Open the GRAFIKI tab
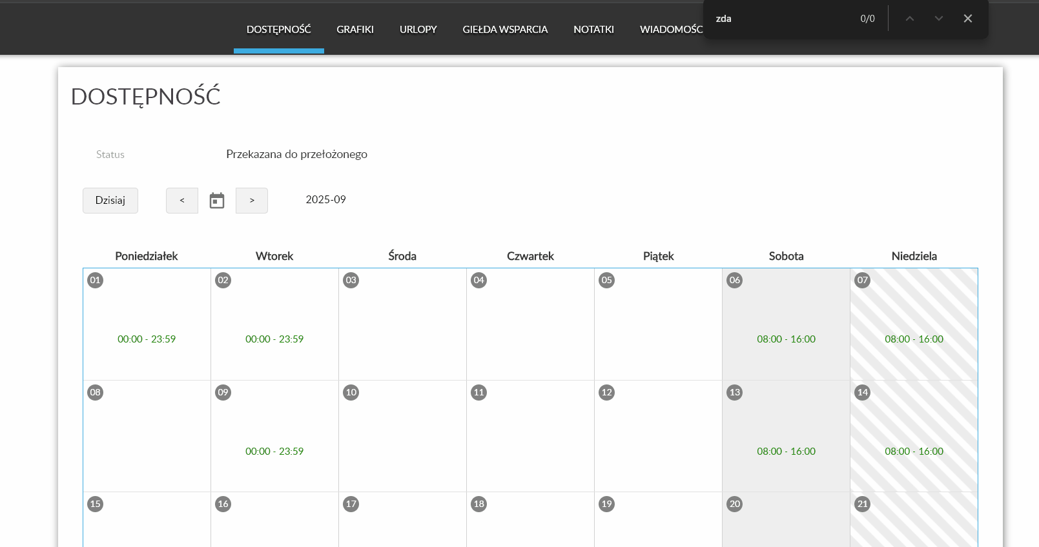The width and height of the screenshot is (1039, 547). [355, 29]
